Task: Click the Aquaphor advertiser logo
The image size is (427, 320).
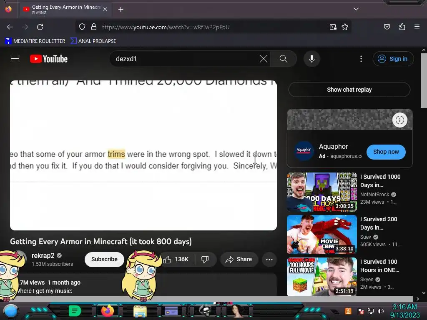Action: tap(304, 150)
